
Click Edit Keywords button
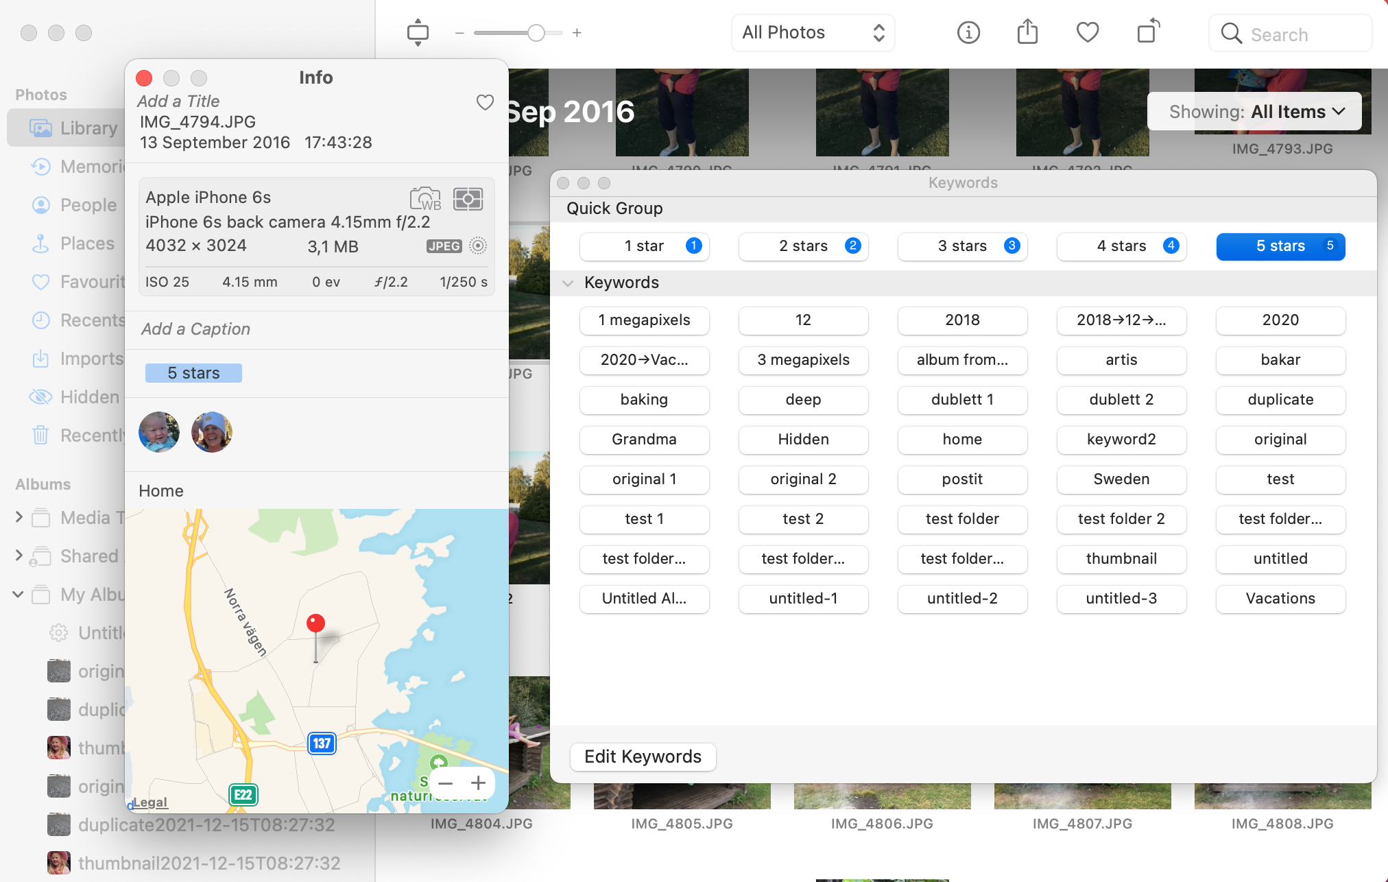click(x=643, y=756)
